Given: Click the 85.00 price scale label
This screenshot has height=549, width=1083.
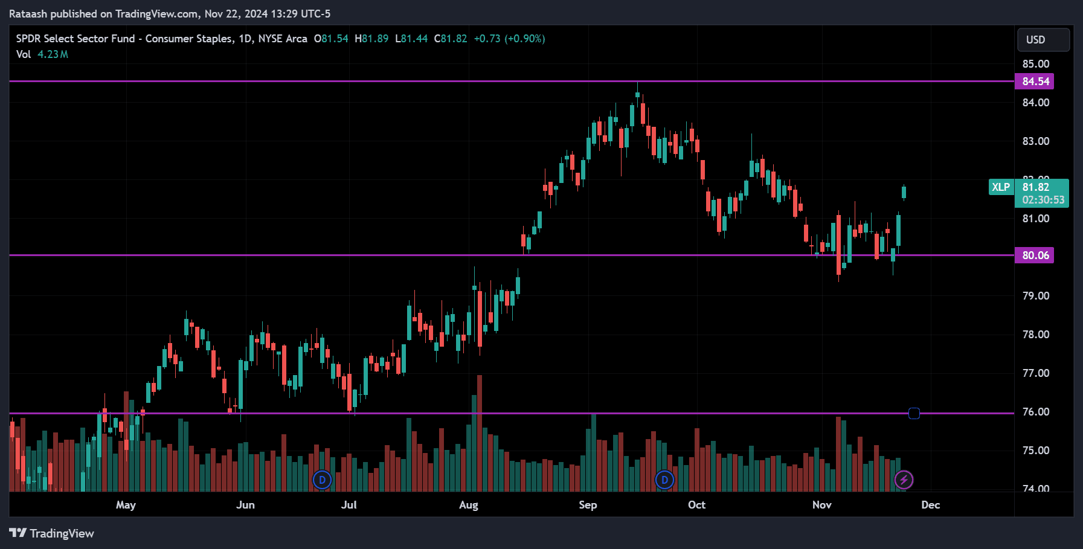Looking at the screenshot, I should (1036, 64).
